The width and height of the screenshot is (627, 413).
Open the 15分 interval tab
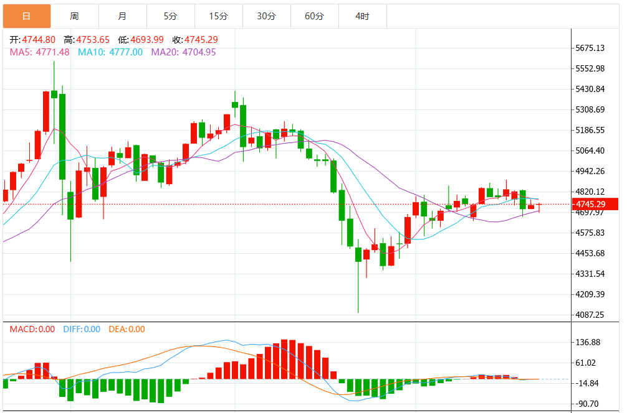[219, 16]
